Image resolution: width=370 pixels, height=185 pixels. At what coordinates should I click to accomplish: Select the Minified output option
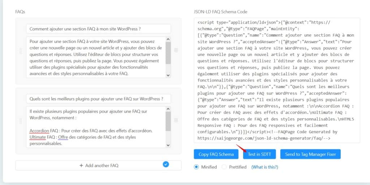tap(196, 167)
